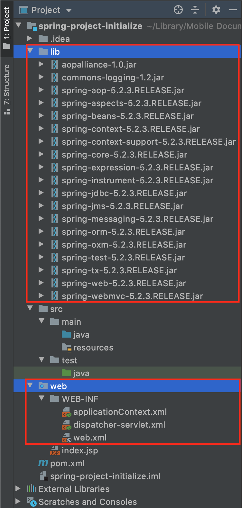Viewport: 242px width, 508px height.
Task: Expand spring-tx-5.2.3.RELEASE.jar arrow
Action: (41, 270)
